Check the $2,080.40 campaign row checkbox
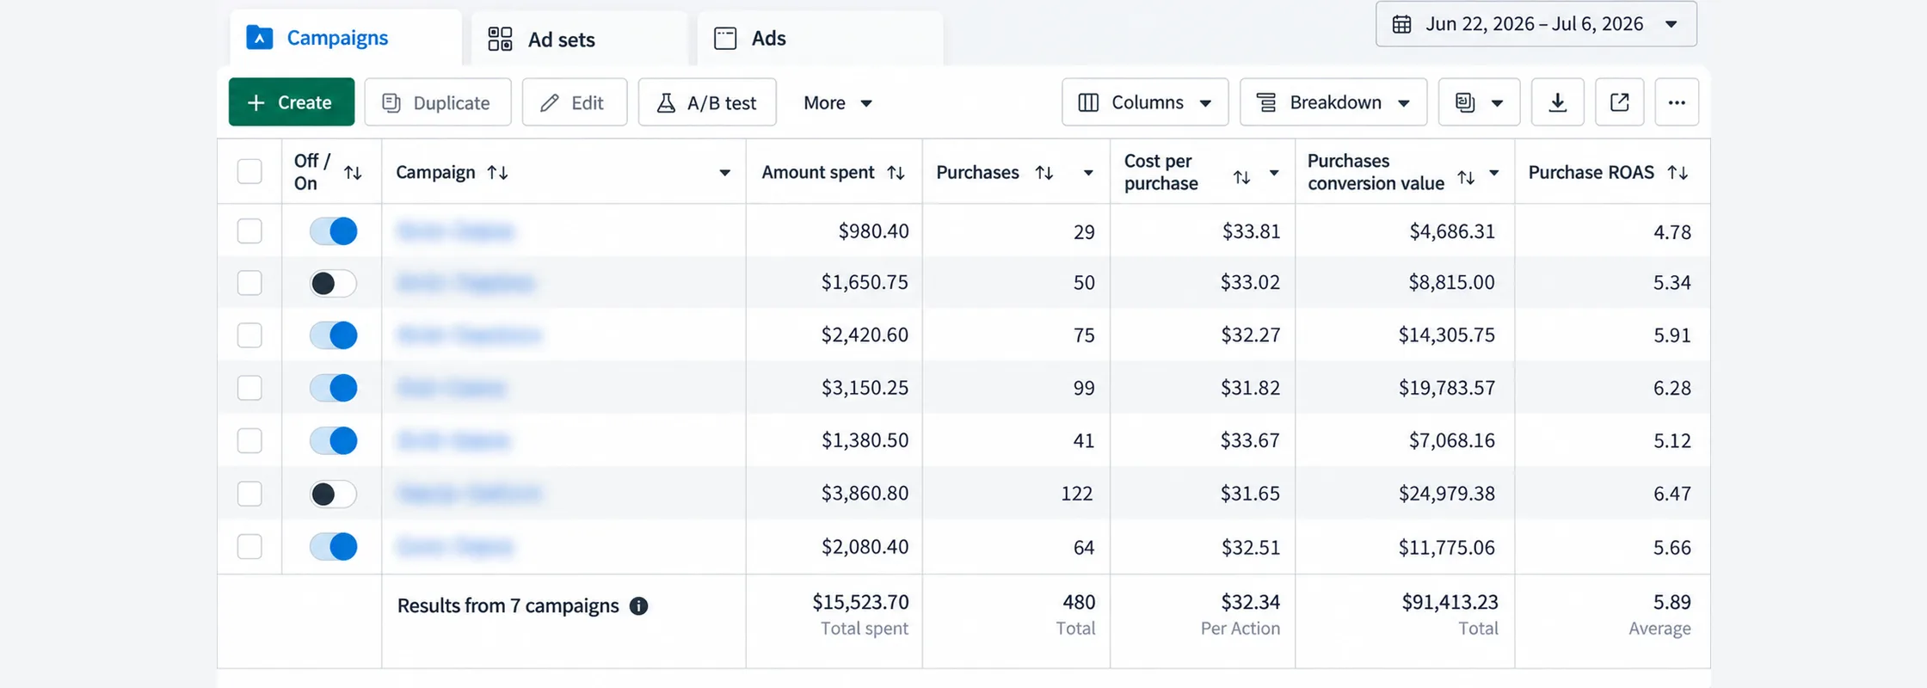The image size is (1927, 688). pyautogui.click(x=249, y=546)
